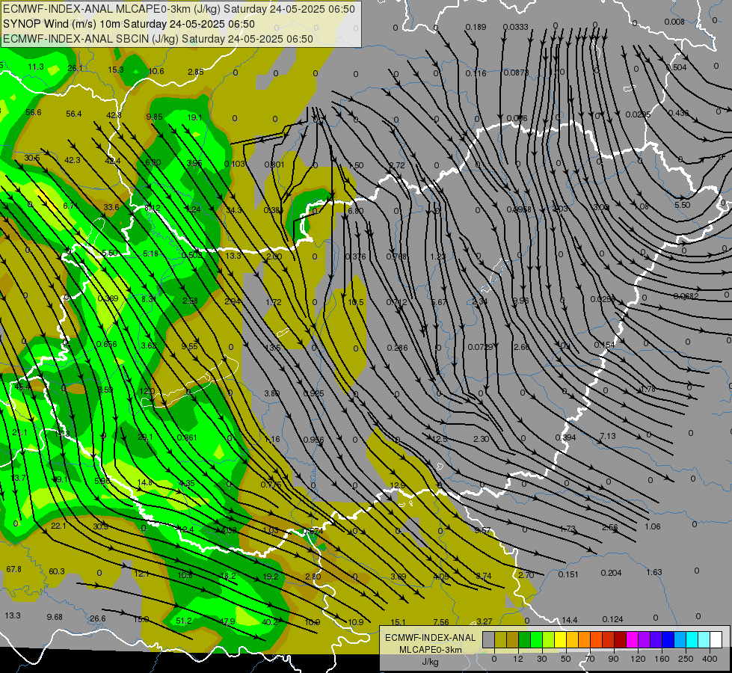This screenshot has height=673, width=732.
Task: Click the map value 7.56
Action: point(441,622)
